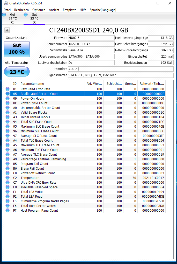Click status orb of Host Program Page Count row

[x=8, y=210]
